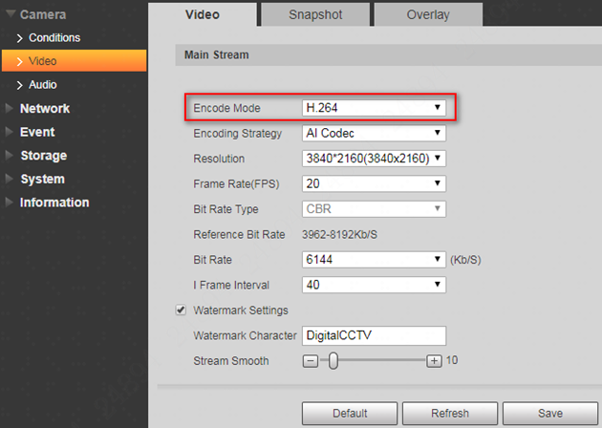Open the Information menu section
Image resolution: width=602 pixels, height=428 pixels.
point(54,203)
